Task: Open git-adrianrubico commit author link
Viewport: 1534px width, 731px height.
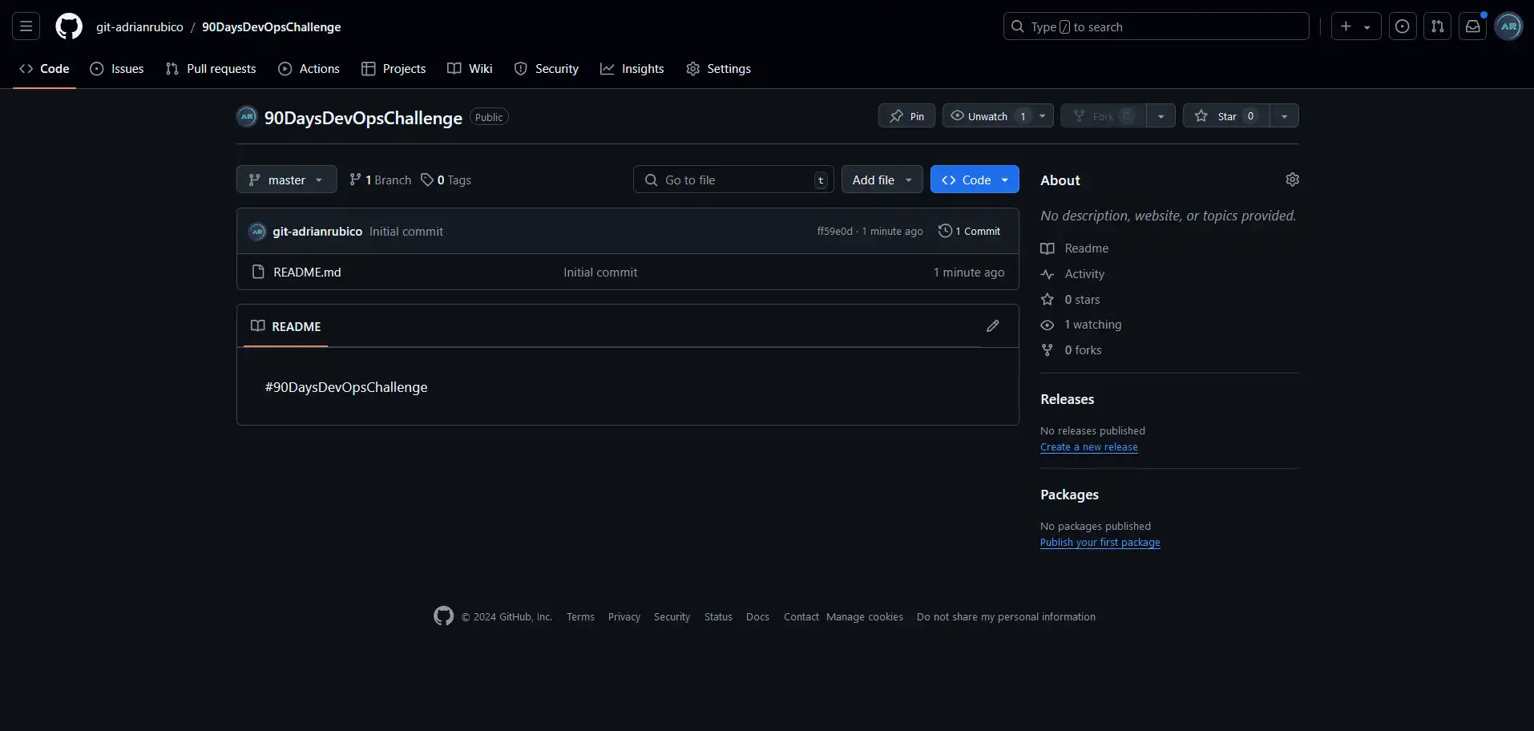Action: 317,232
